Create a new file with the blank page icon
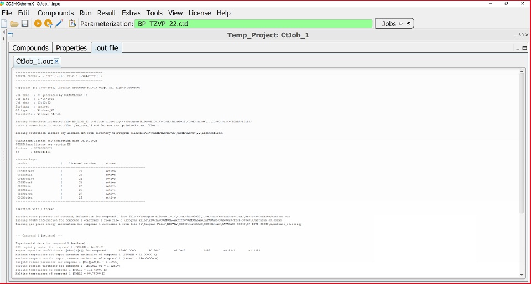531x284 pixels. (x=4, y=24)
